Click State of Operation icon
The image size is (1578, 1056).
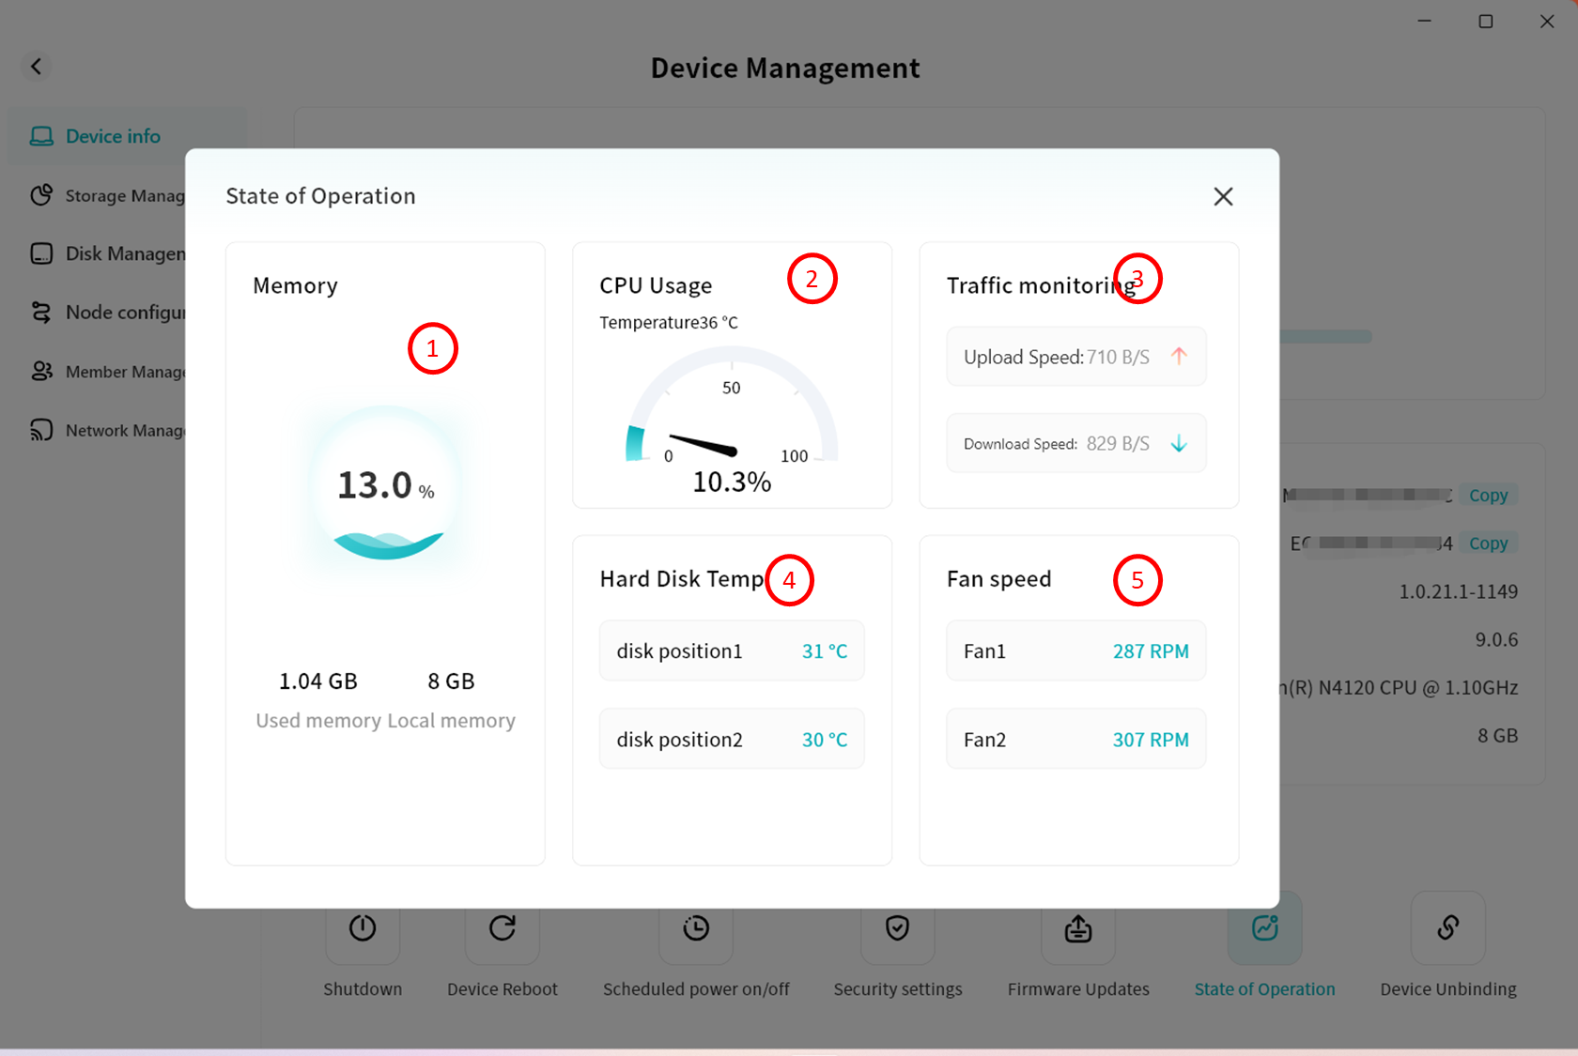point(1264,928)
